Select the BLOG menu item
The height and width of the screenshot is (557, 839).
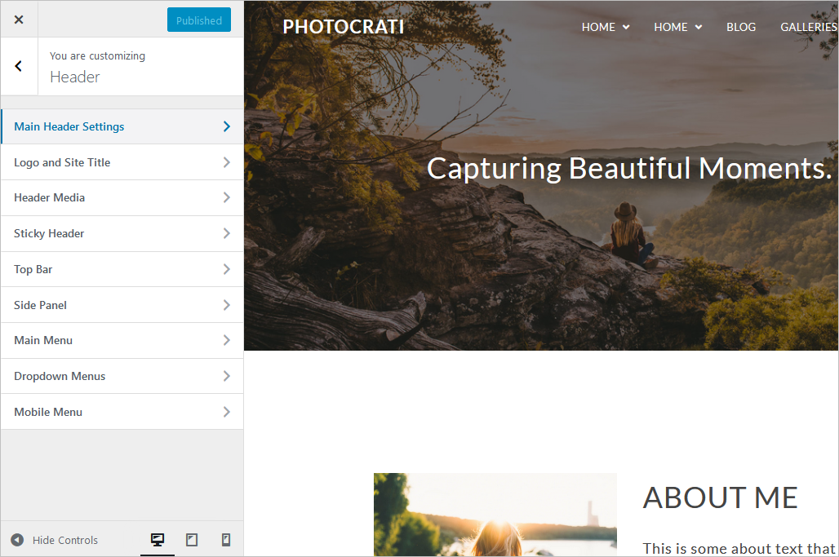click(x=740, y=27)
